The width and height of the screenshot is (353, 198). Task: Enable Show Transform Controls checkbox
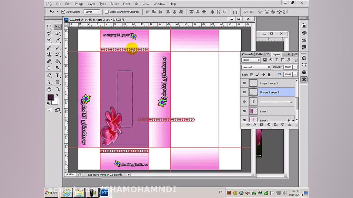(107, 12)
